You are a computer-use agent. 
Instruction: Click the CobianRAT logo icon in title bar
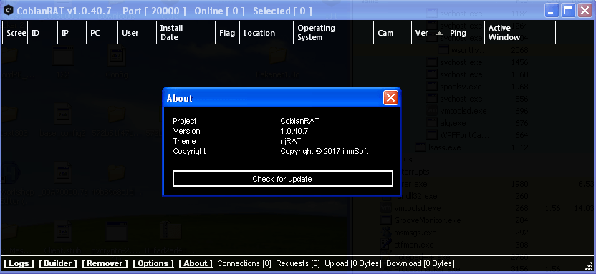coord(9,11)
